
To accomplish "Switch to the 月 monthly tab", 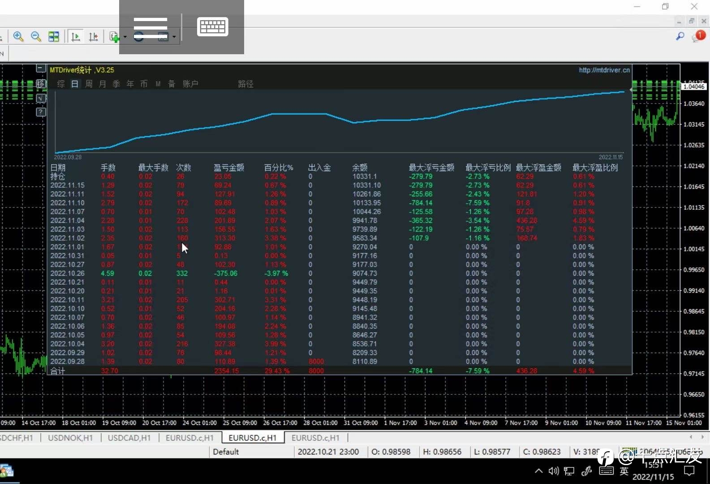I will pos(103,84).
